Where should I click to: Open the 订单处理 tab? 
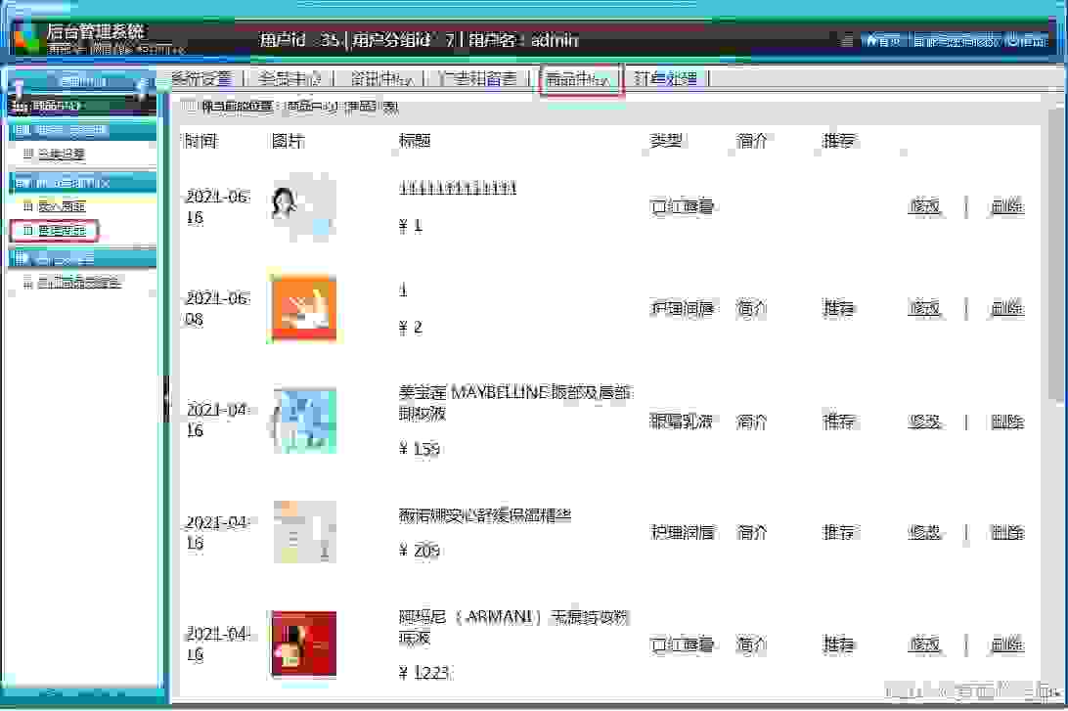[x=665, y=79]
